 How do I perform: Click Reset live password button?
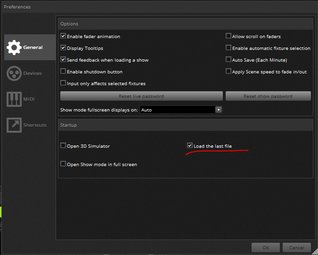pyautogui.click(x=141, y=96)
